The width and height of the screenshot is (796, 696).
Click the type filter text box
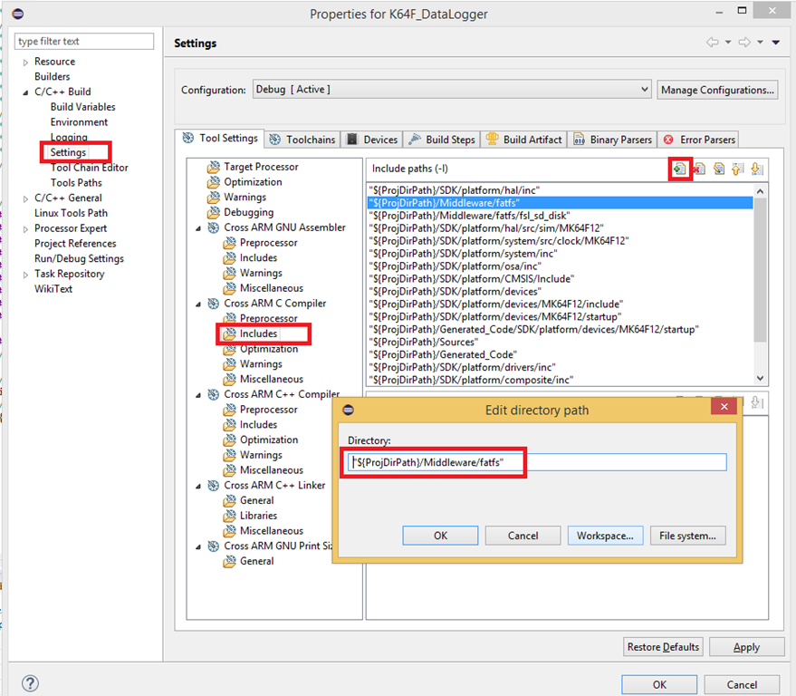coord(84,42)
